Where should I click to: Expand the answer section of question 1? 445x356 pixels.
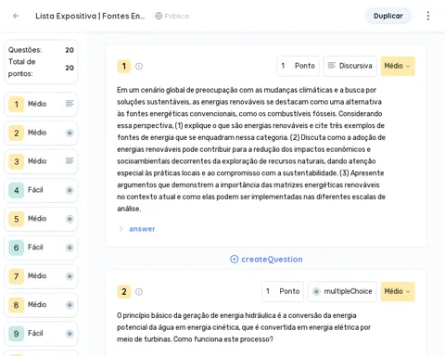click(x=137, y=229)
